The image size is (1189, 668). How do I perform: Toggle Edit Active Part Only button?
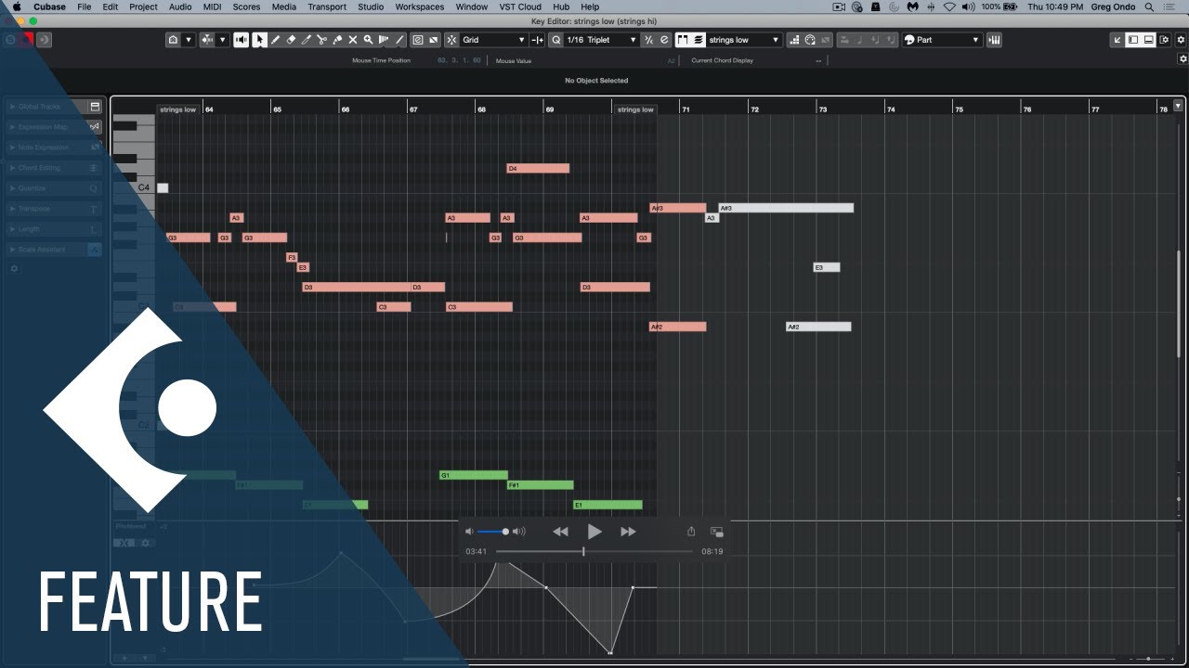(699, 40)
